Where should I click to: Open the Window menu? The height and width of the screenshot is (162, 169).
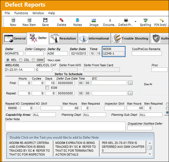click(x=38, y=13)
